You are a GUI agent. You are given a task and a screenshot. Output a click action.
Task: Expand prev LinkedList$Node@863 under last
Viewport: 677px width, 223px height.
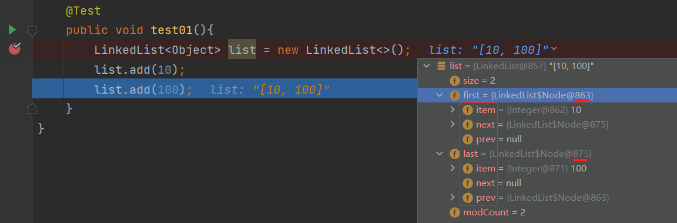[x=453, y=198]
